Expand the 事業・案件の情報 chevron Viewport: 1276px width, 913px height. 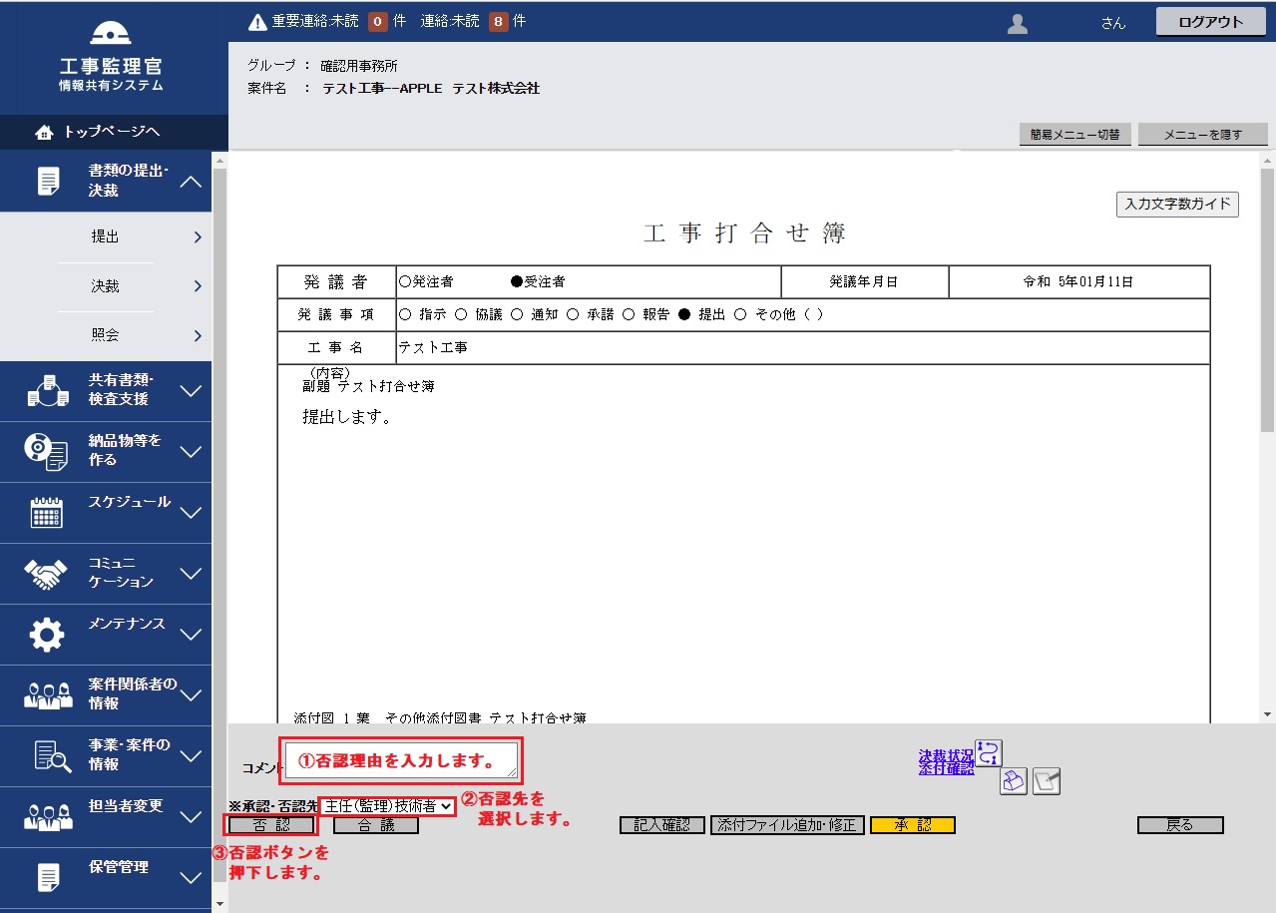coord(191,757)
